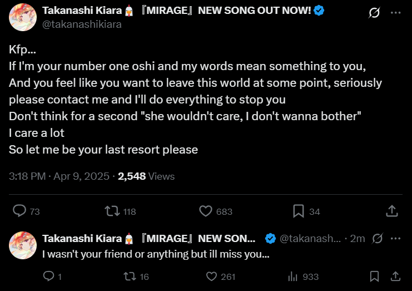
Task: View analytics showing 933 views
Action: pos(294,276)
